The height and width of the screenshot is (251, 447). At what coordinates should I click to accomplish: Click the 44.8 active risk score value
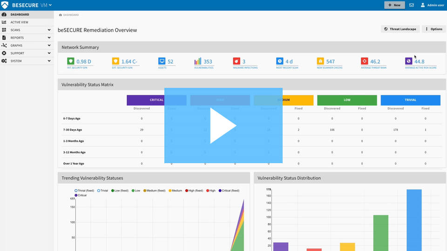[420, 61]
